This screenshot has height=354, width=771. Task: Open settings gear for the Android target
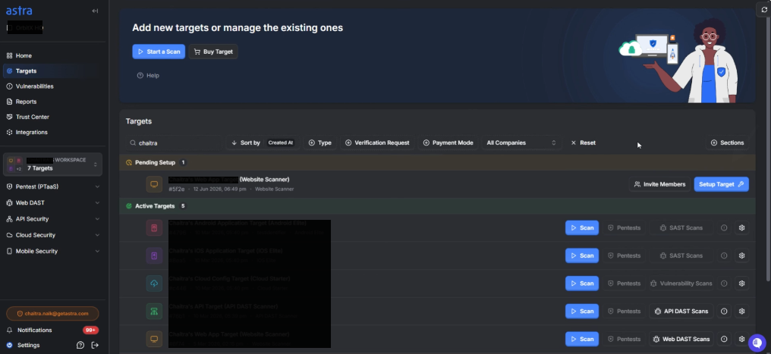(x=742, y=228)
